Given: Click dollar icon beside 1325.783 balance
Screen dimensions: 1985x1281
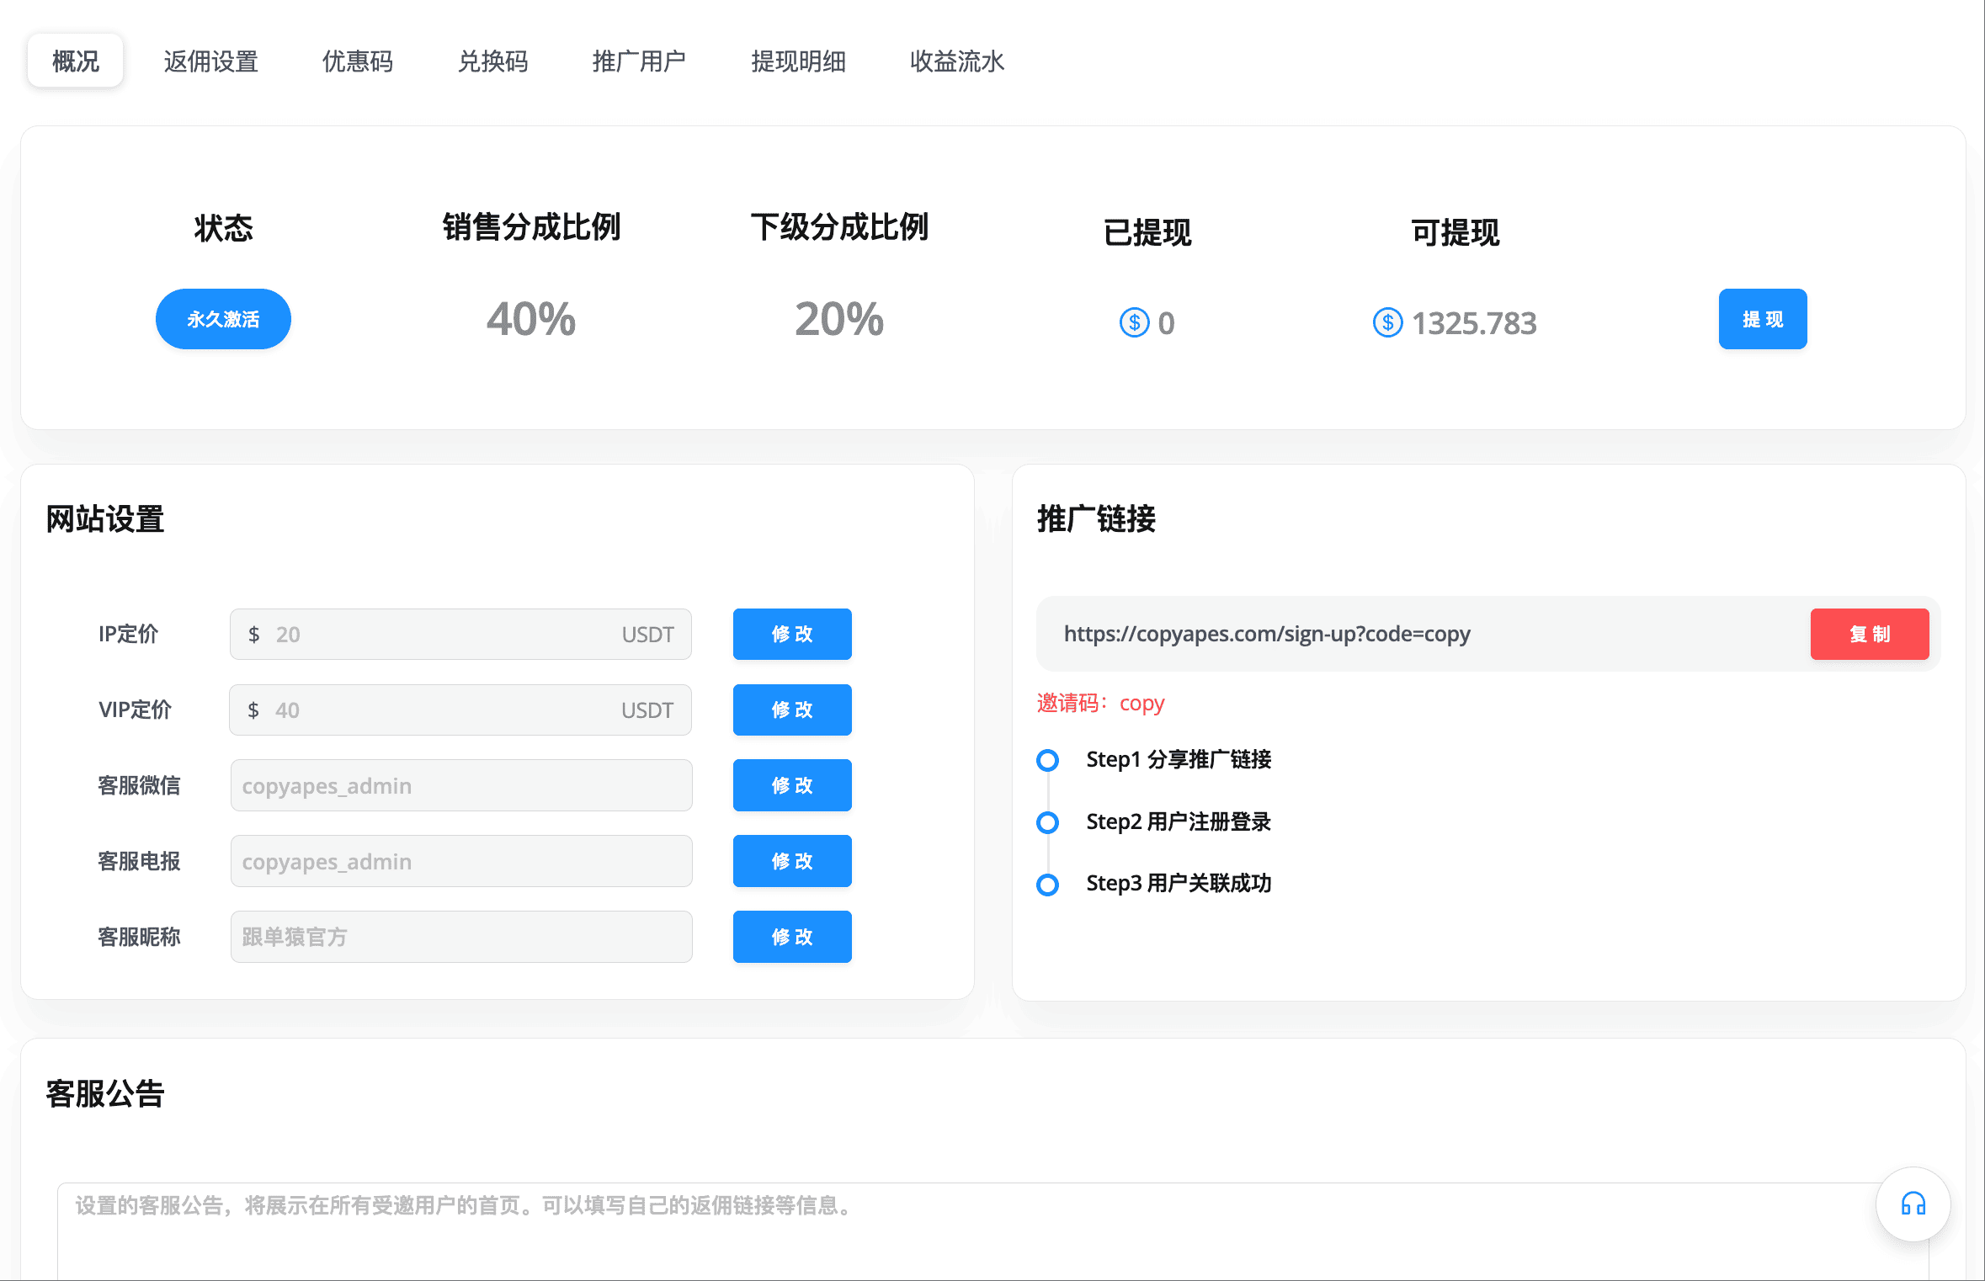Looking at the screenshot, I should coord(1387,322).
